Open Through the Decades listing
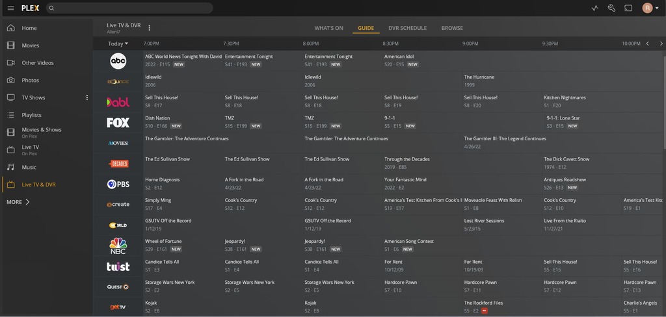Viewport: 666px width, 317px height. click(462, 163)
